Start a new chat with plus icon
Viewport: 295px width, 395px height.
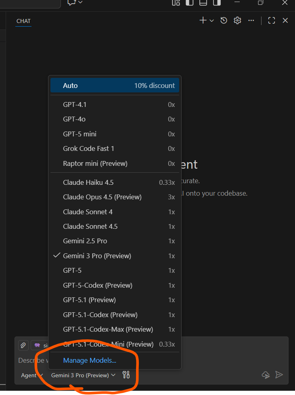pyautogui.click(x=203, y=21)
